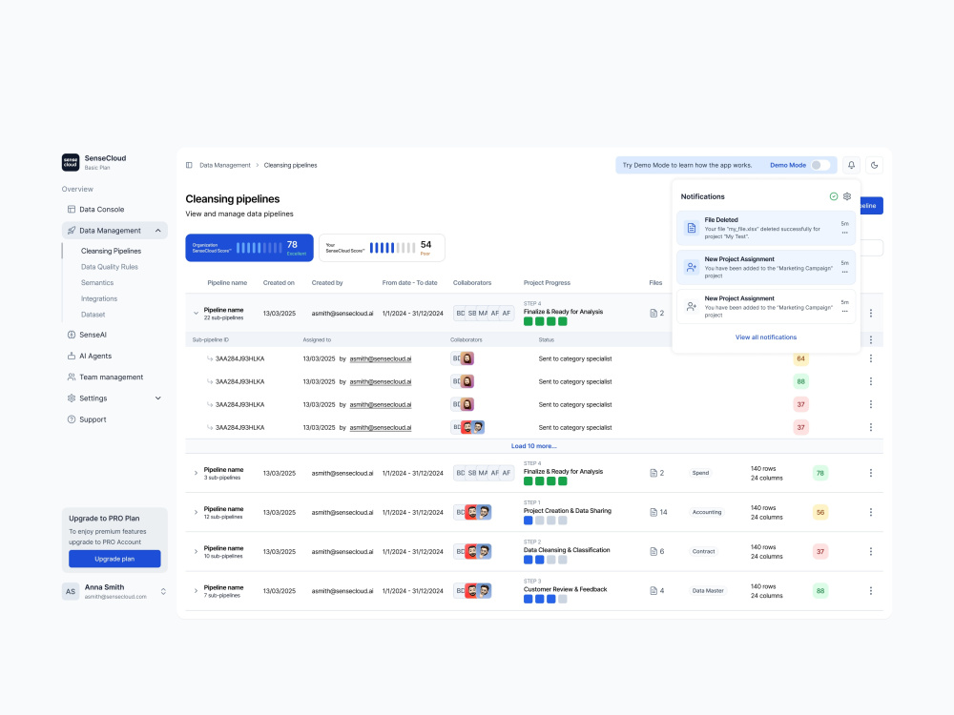The width and height of the screenshot is (954, 715).
Task: Open the first New Project Assignment notification
Action: tap(766, 268)
